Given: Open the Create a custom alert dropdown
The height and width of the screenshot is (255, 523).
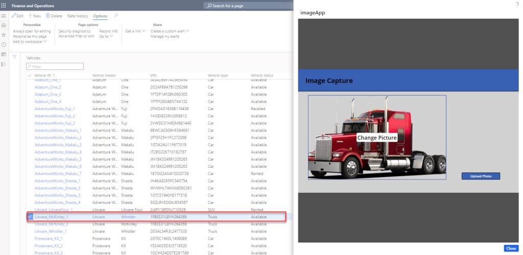Looking at the screenshot, I should click(170, 31).
